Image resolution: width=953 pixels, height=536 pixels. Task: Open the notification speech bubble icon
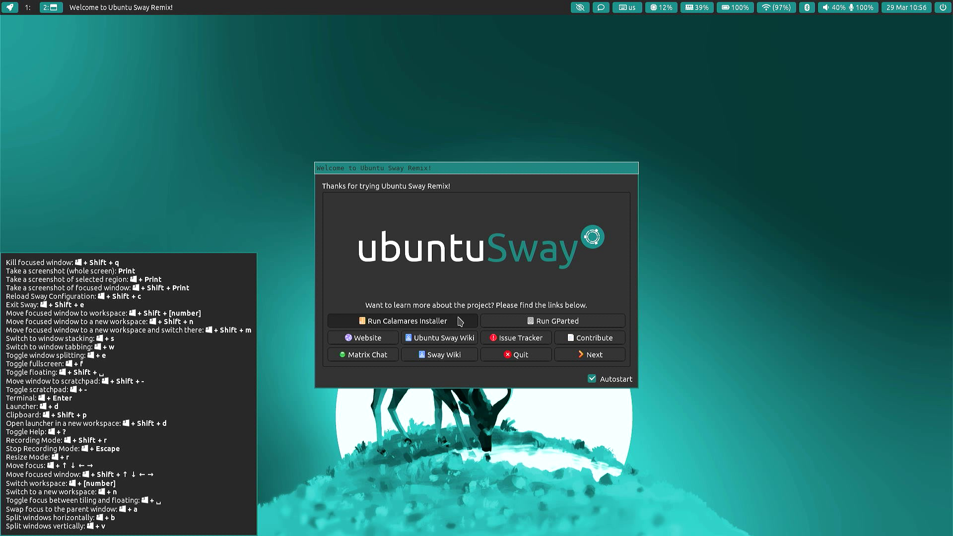click(x=601, y=7)
